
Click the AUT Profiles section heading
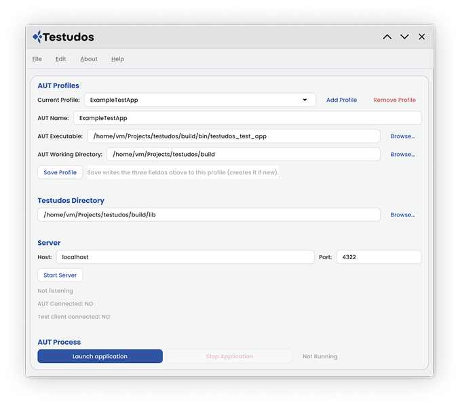(58, 85)
